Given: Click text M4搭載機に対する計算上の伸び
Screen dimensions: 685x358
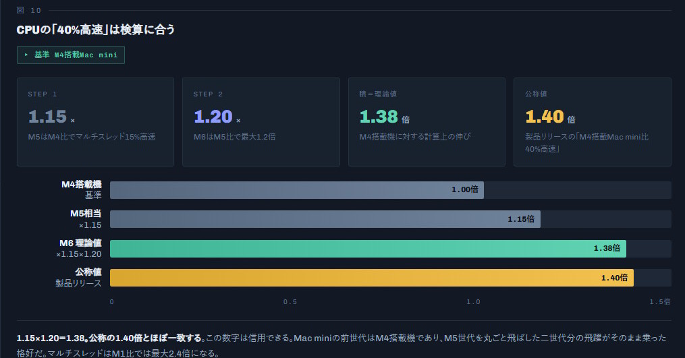Looking at the screenshot, I should pyautogui.click(x=414, y=137).
